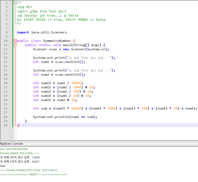Viewport: 198px width, 182px height.
Task: Click the import java.util.Scanner line
Action: [42, 32]
